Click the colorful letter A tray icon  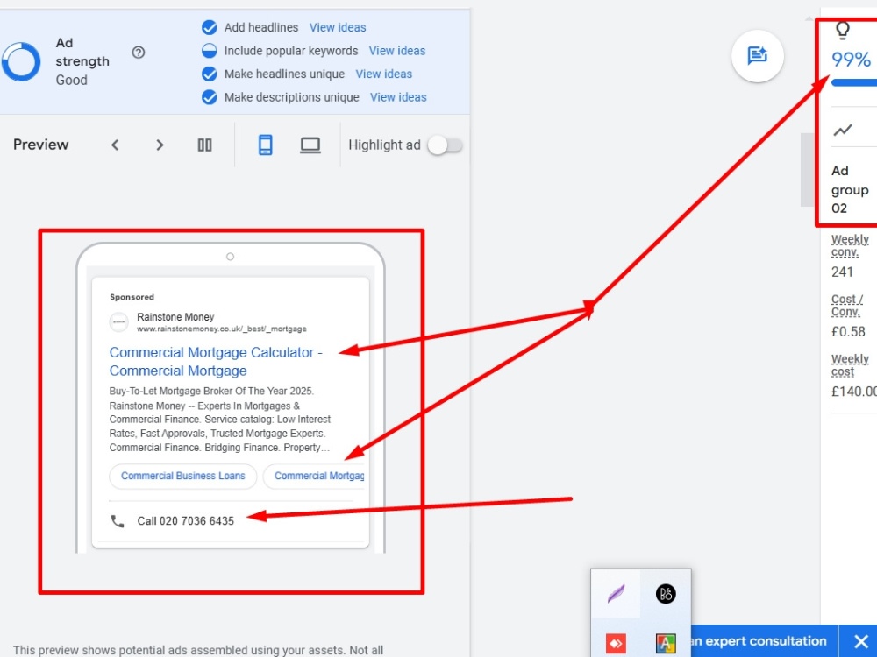666,643
